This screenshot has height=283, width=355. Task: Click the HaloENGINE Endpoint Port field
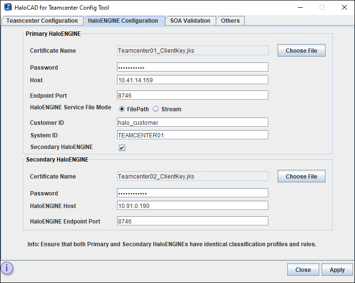pos(192,221)
